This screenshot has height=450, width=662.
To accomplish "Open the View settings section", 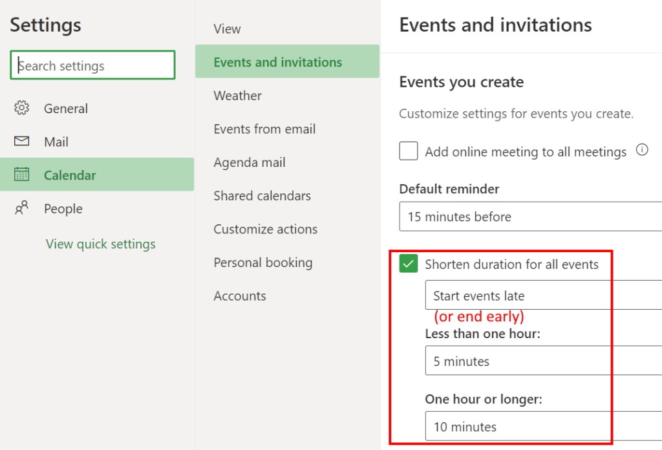I will point(227,29).
